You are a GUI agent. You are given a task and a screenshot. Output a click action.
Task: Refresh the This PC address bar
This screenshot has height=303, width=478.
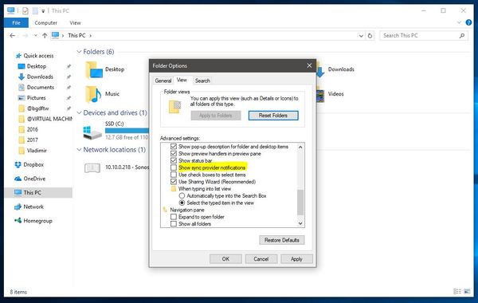click(370, 36)
